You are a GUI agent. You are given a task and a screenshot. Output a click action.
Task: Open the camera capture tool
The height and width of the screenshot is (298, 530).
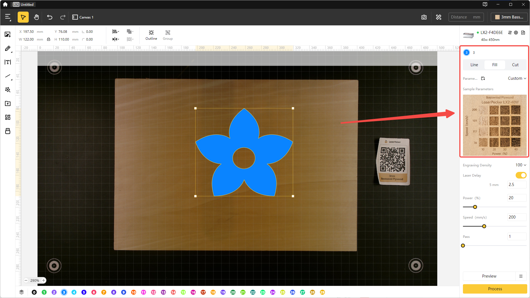(x=424, y=17)
